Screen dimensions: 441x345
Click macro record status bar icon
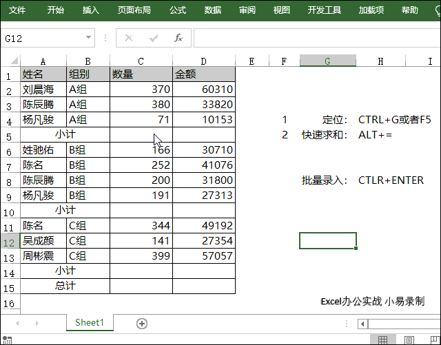point(7,340)
